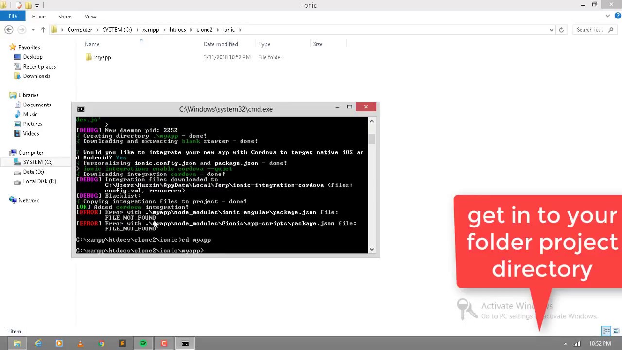
Task: Click ionic in the address breadcrumb
Action: click(x=229, y=30)
